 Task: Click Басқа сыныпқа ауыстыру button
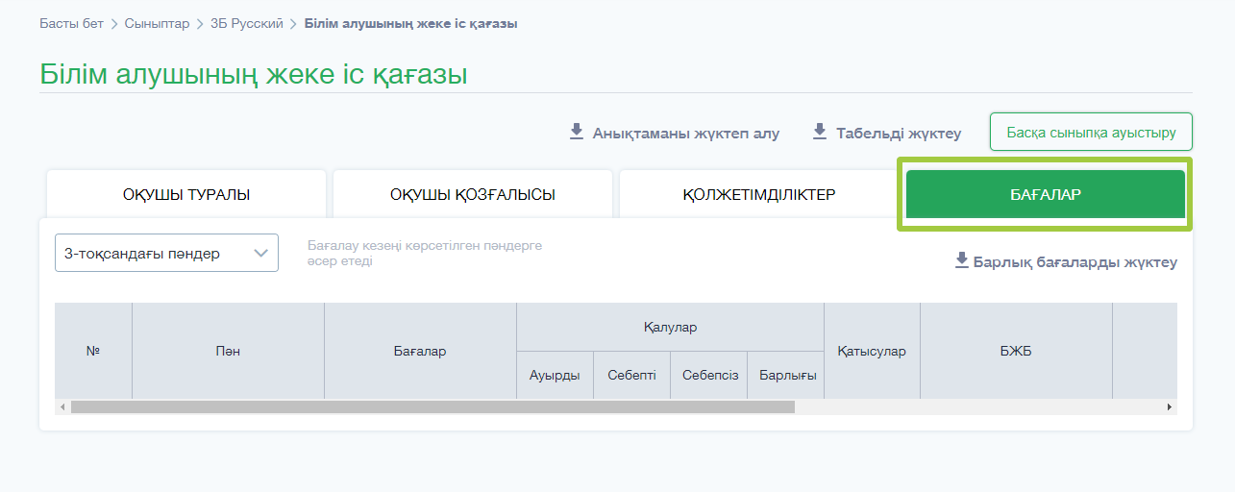pyautogui.click(x=1091, y=133)
